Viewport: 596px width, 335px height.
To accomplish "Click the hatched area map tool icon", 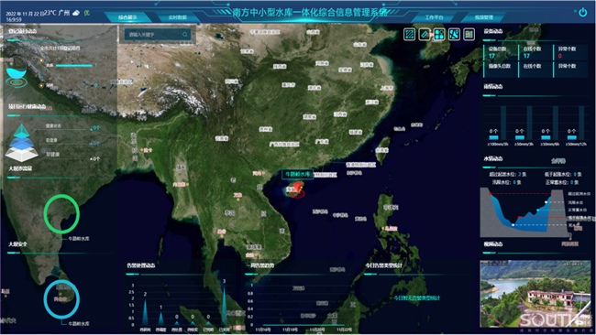I will pos(409,35).
